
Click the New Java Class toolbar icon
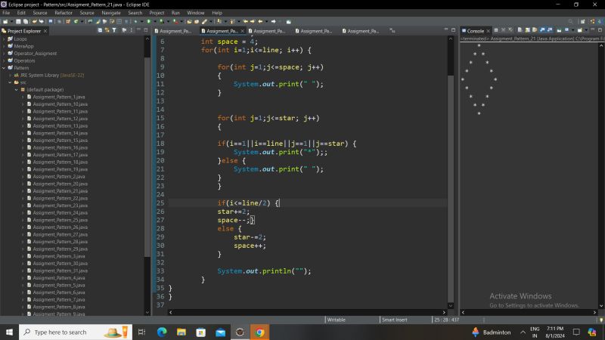[x=76, y=22]
